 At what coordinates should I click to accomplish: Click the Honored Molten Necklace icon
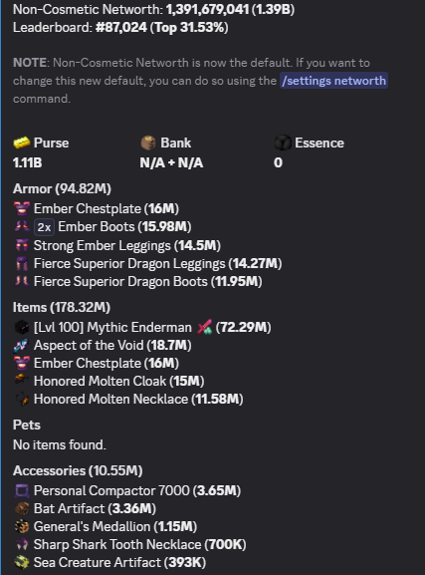(22, 399)
